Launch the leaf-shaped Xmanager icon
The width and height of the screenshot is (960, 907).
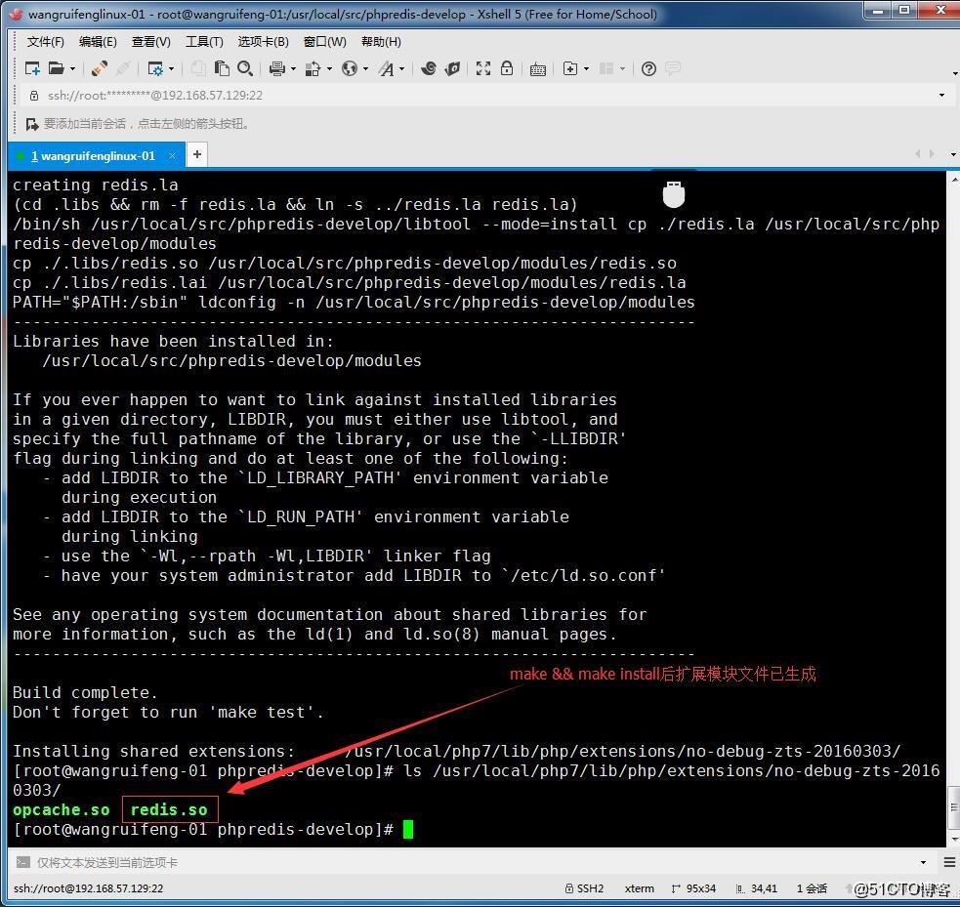tap(452, 68)
